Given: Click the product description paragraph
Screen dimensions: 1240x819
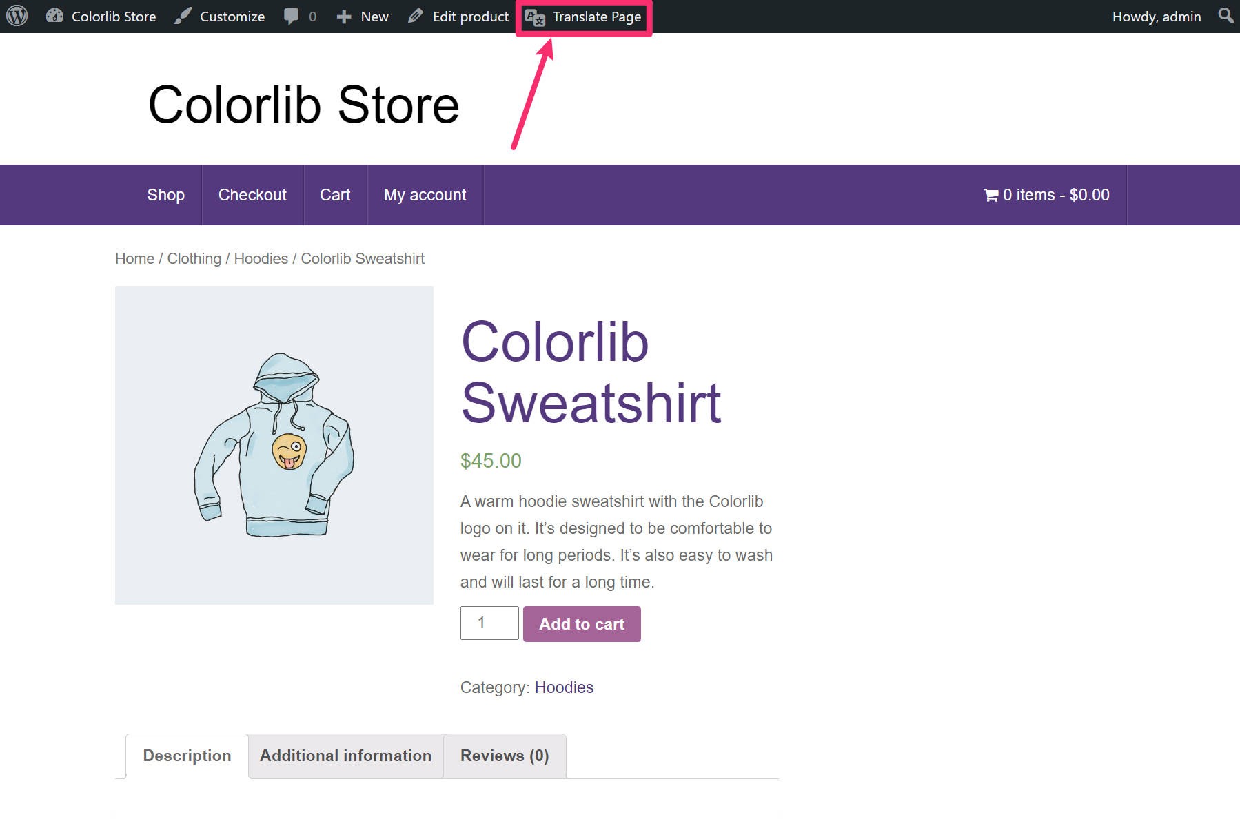Looking at the screenshot, I should (x=617, y=541).
